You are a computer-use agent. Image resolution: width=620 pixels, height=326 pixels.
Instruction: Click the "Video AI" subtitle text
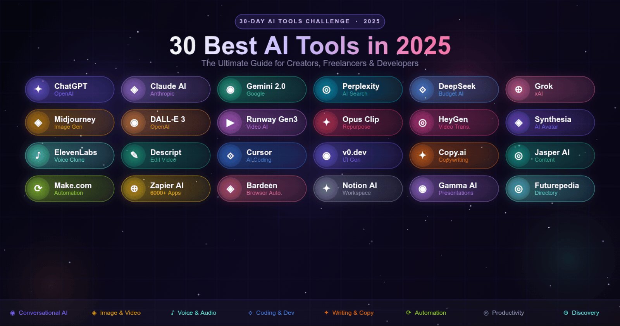(257, 127)
